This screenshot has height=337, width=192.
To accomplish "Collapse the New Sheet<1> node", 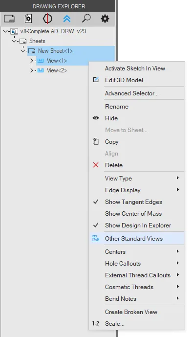I will [x=23, y=51].
